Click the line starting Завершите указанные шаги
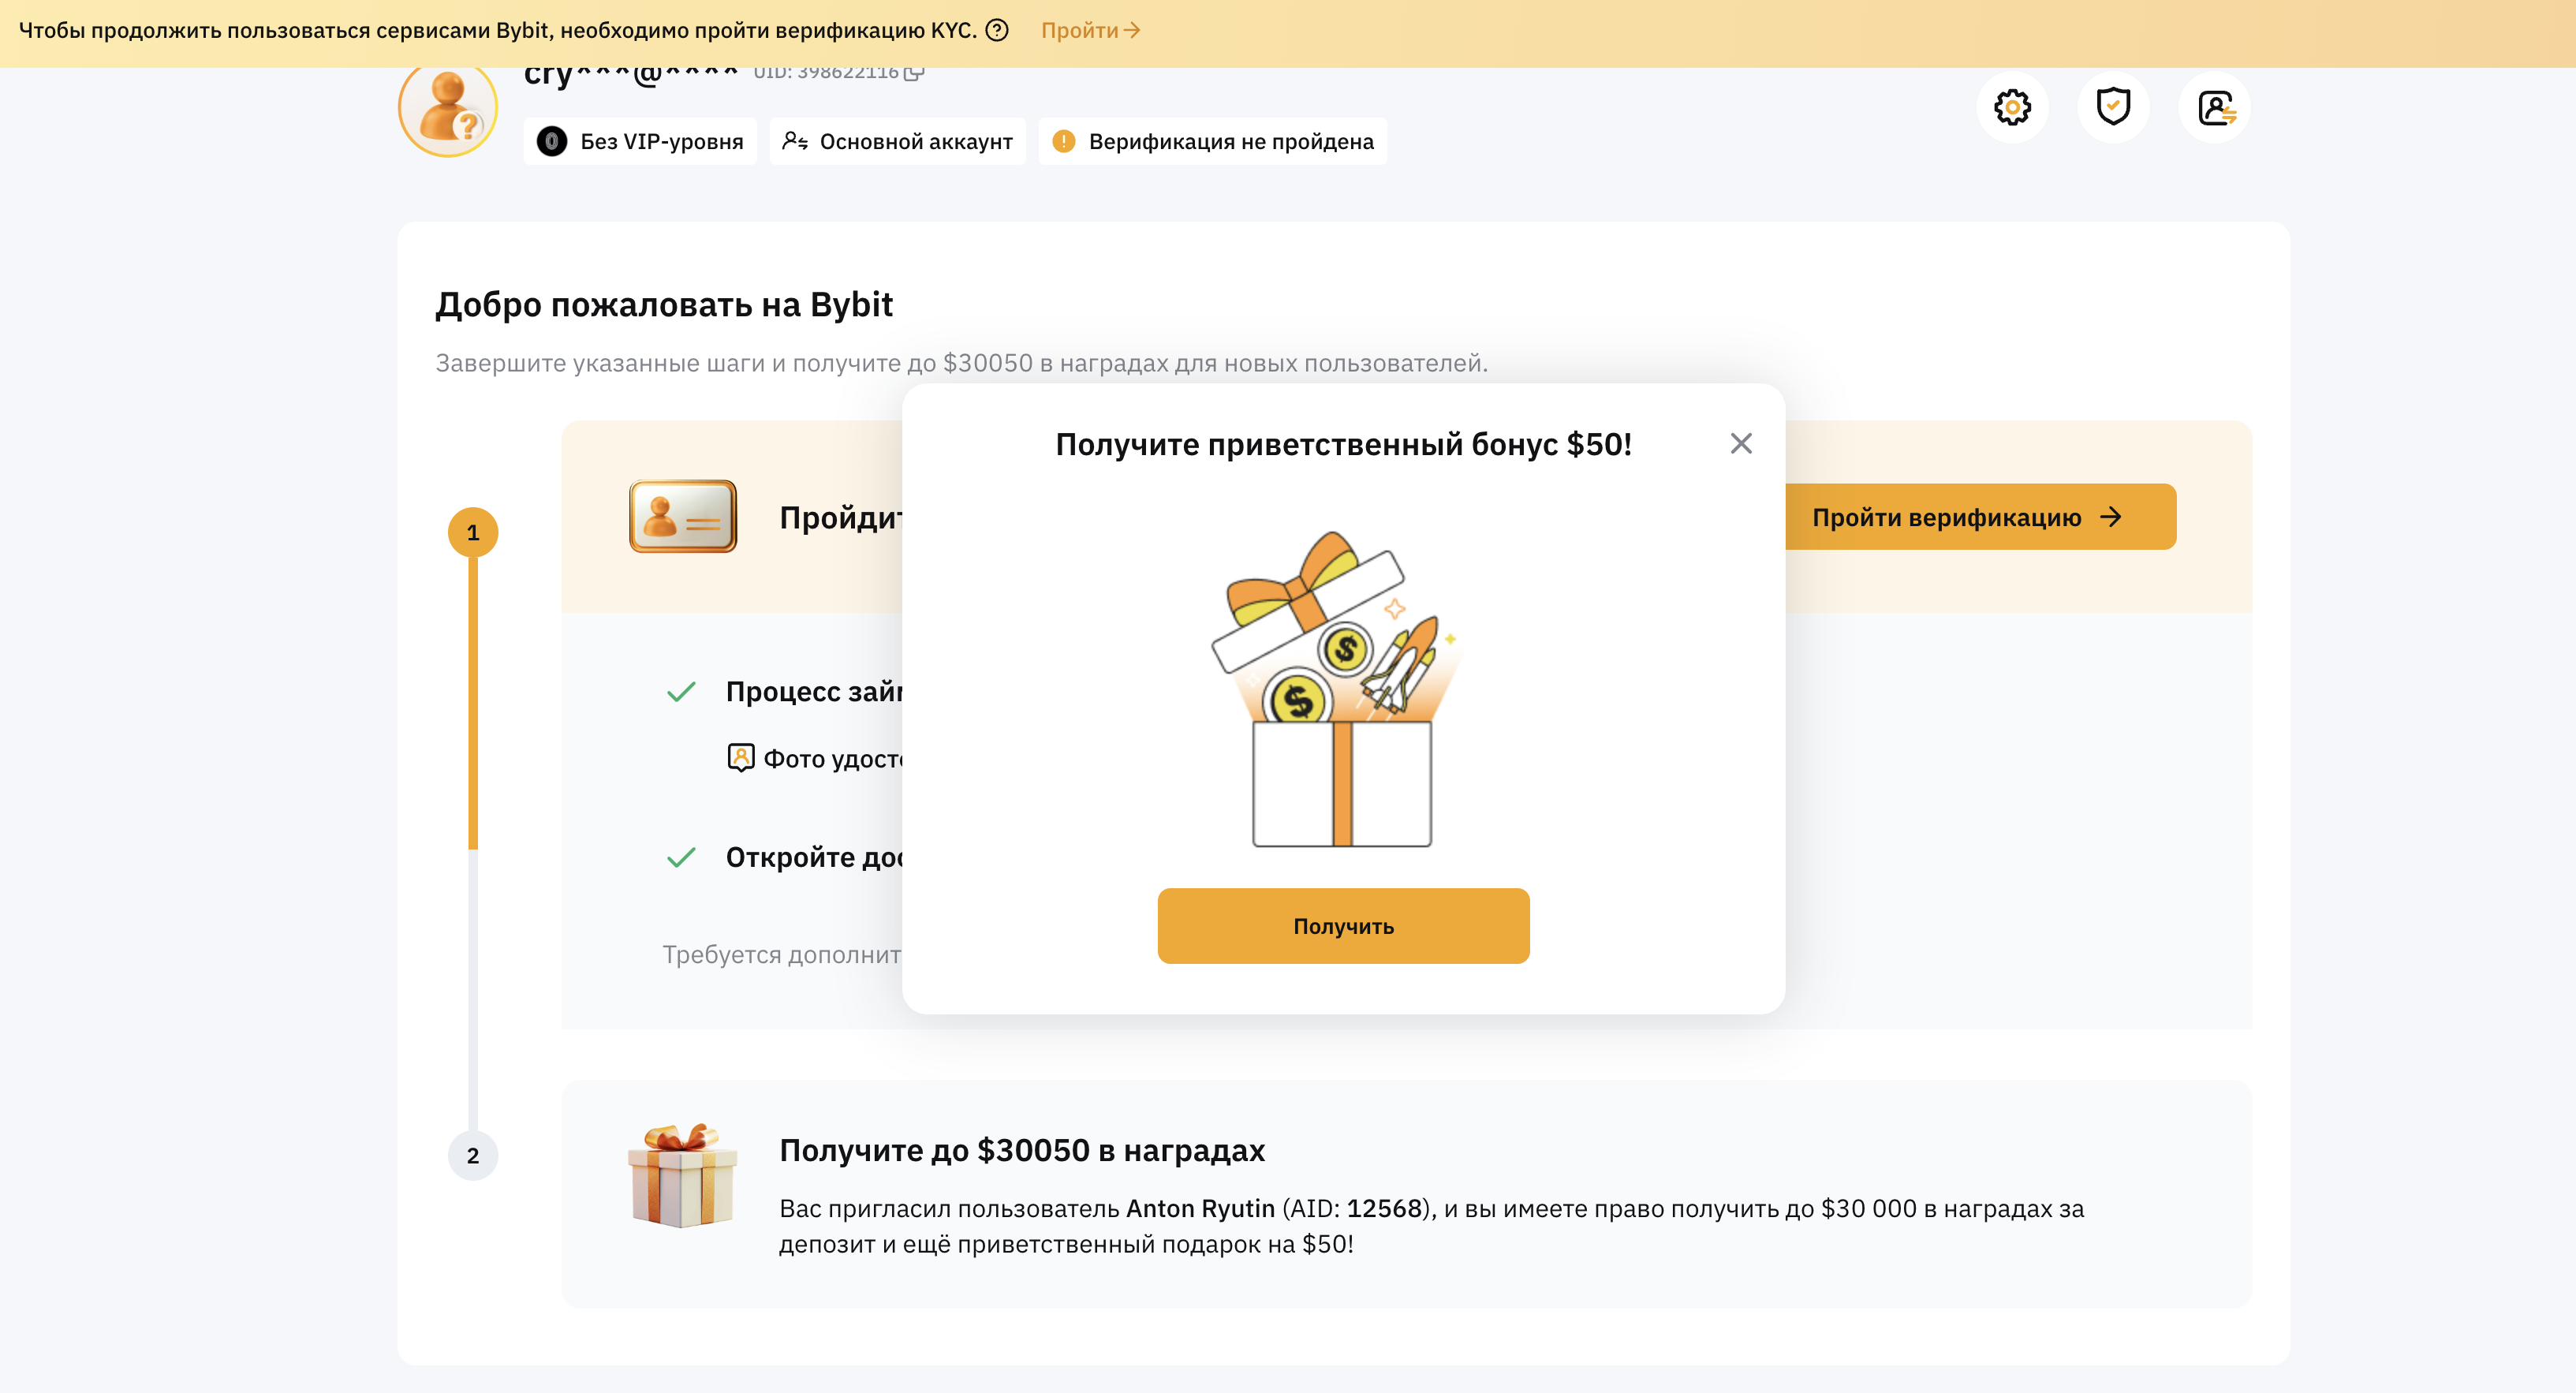This screenshot has height=1393, width=2576. [961, 363]
